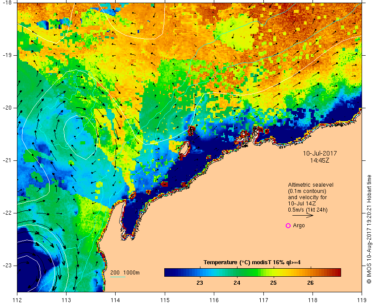Click the velocity scale arrow in legend
Image resolution: width=375 pixels, height=303 pixels.
303,215
